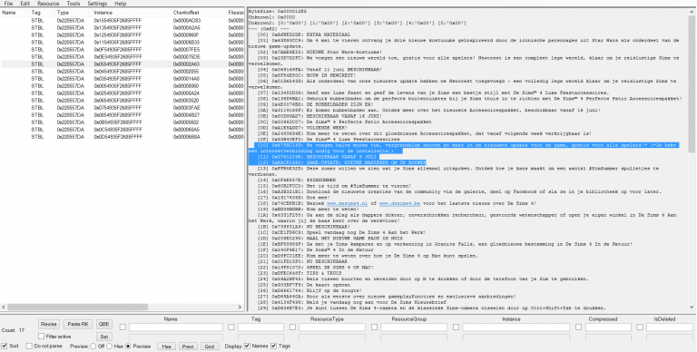Click the Grid button
Screen dimensions: 697x352
pos(210,347)
